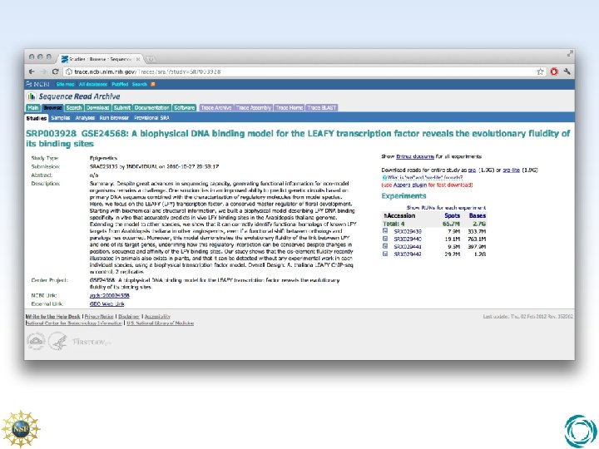Click the red Opera-style extension icon
The image size is (599, 449).
(x=554, y=72)
